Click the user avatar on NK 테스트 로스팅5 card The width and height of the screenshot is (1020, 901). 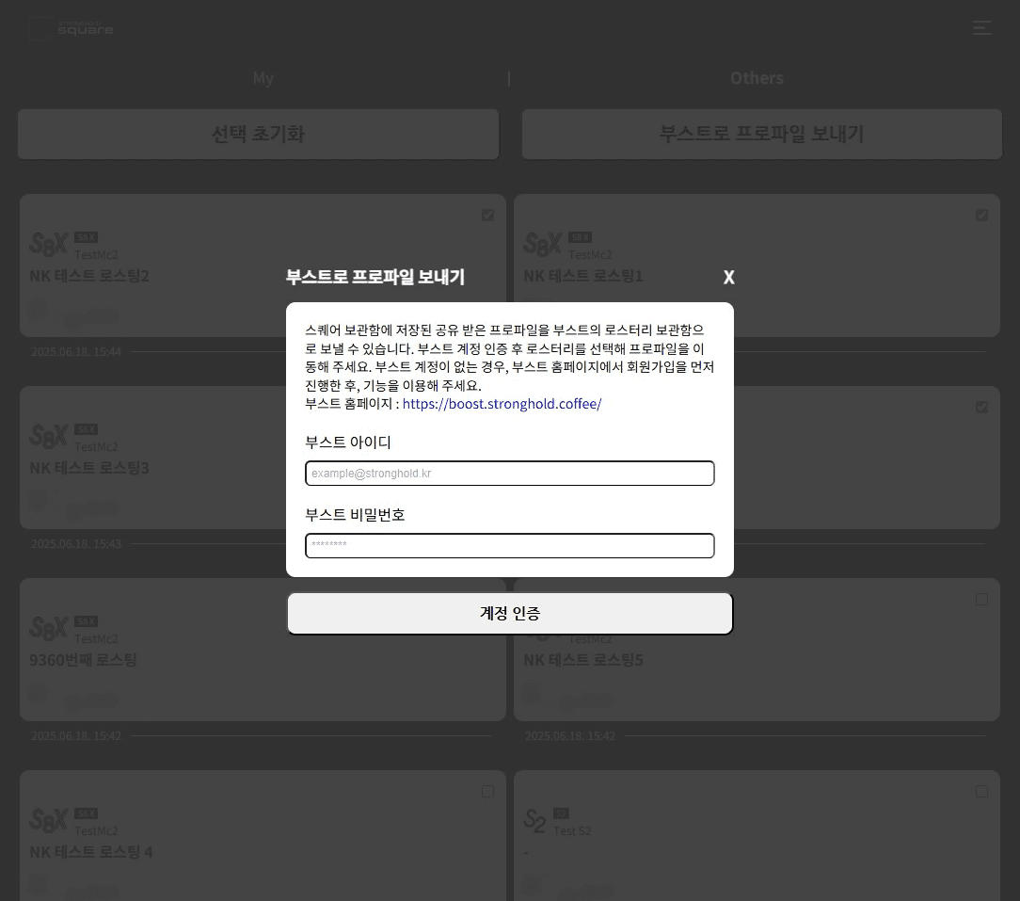[x=533, y=694]
